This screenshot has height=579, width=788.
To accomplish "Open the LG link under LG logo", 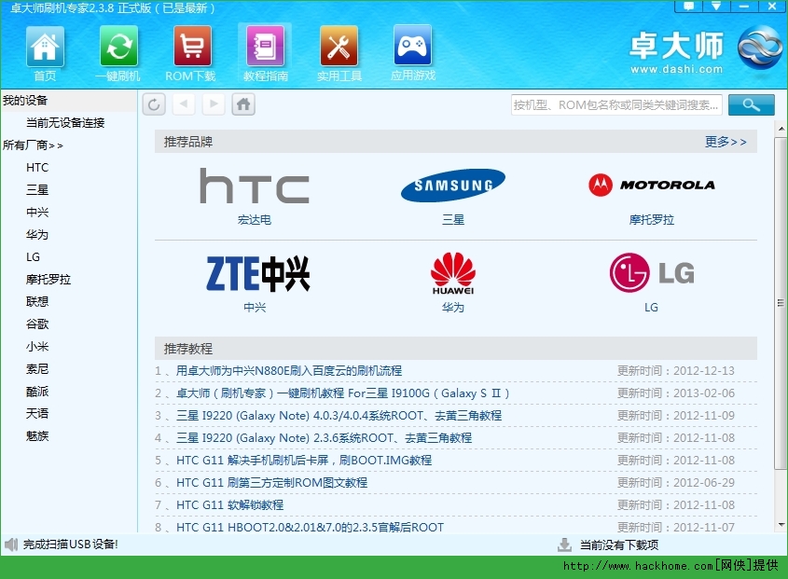I will [x=651, y=307].
